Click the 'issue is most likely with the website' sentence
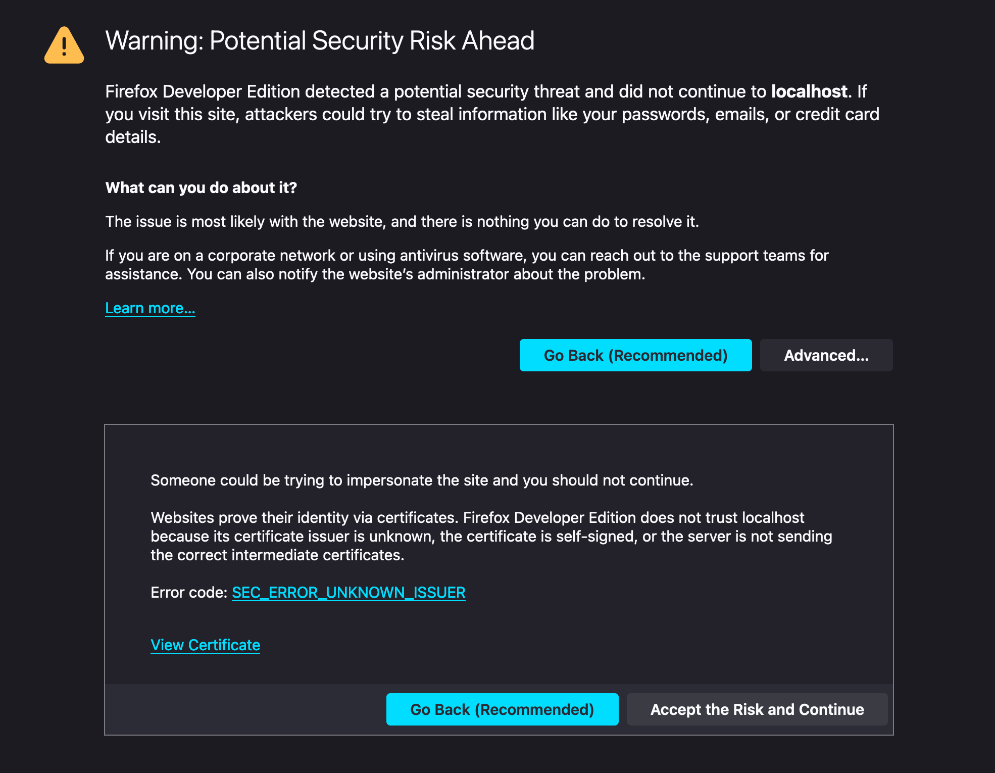The image size is (995, 773). click(402, 221)
